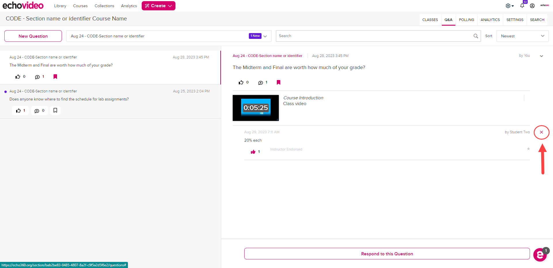Open the Course Introduction video thumbnail
Image resolution: width=553 pixels, height=268 pixels.
coord(256,108)
